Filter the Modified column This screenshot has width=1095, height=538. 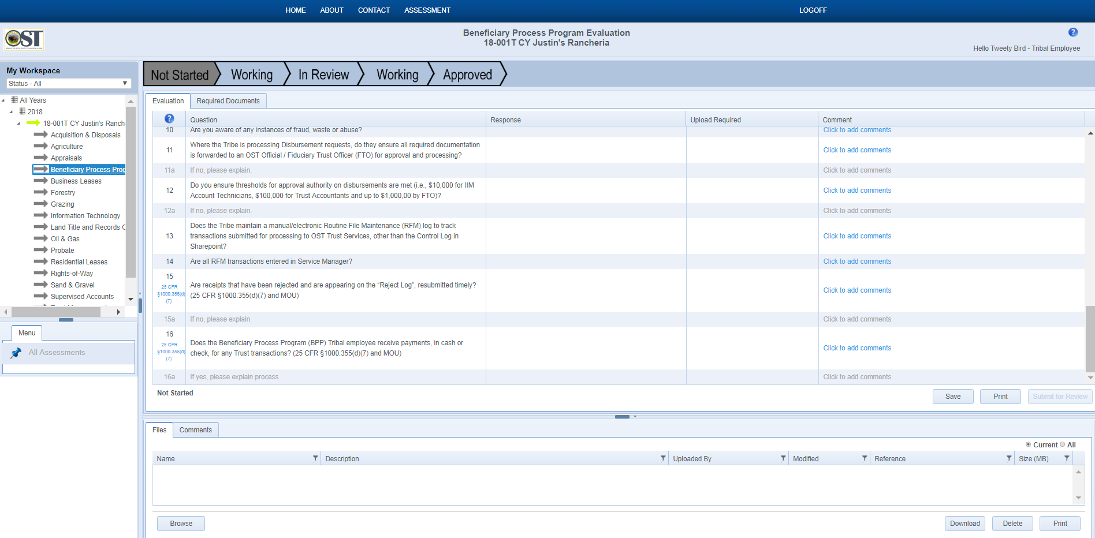(865, 458)
